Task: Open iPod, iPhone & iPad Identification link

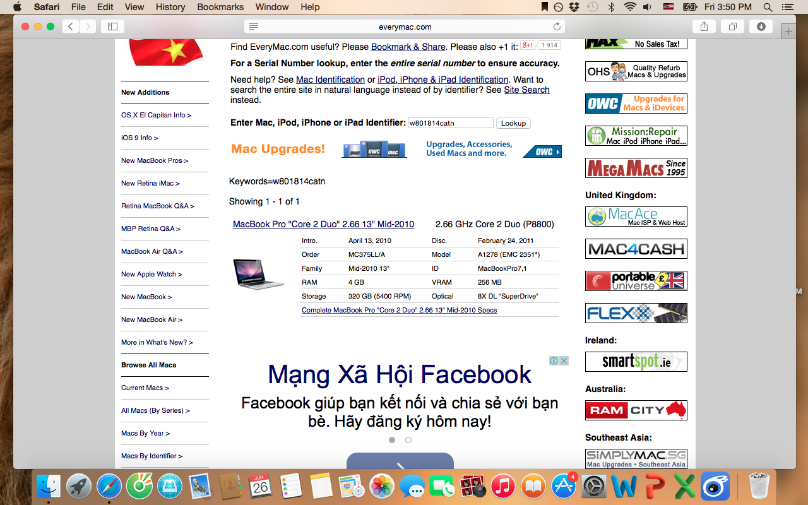Action: coord(443,80)
